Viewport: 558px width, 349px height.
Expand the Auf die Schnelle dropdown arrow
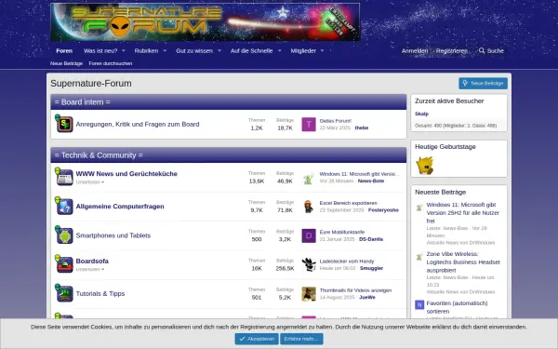[279, 51]
